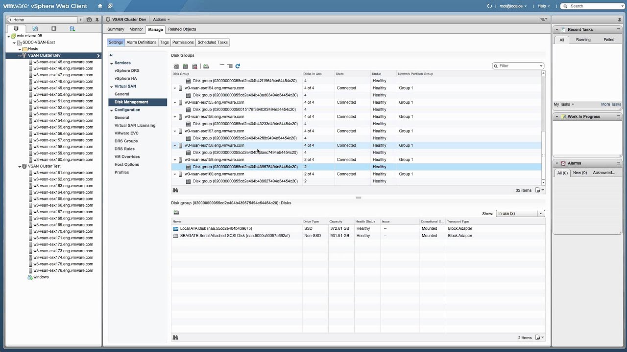Open the Permissions sub-tab
The height and width of the screenshot is (352, 627).
(183, 43)
